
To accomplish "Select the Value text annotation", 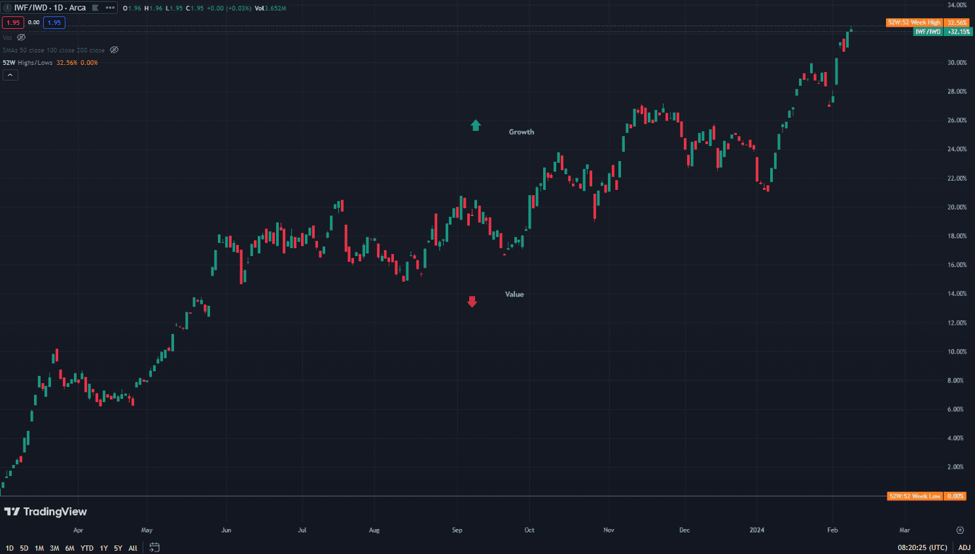I will tap(514, 294).
